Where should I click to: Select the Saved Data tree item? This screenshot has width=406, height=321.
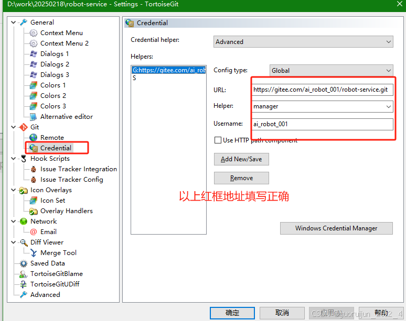(48, 263)
